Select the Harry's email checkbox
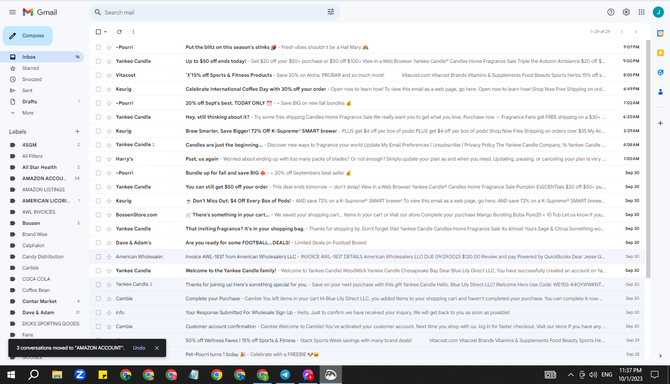The image size is (670, 384). pyautogui.click(x=98, y=159)
